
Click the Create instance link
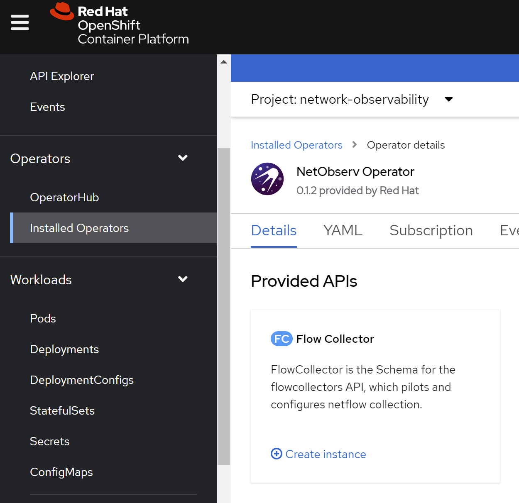(x=326, y=454)
